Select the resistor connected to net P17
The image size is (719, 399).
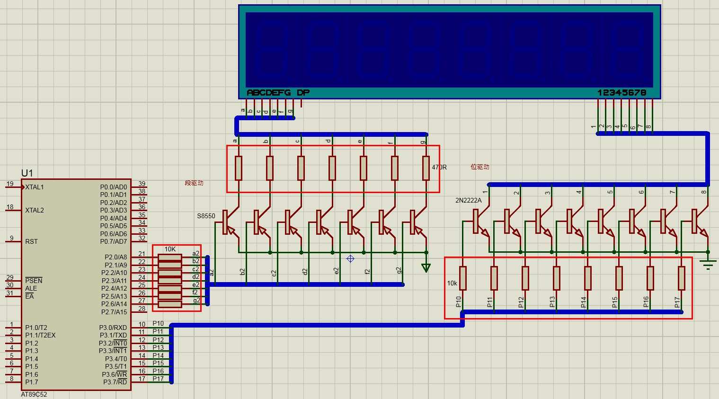tap(682, 278)
